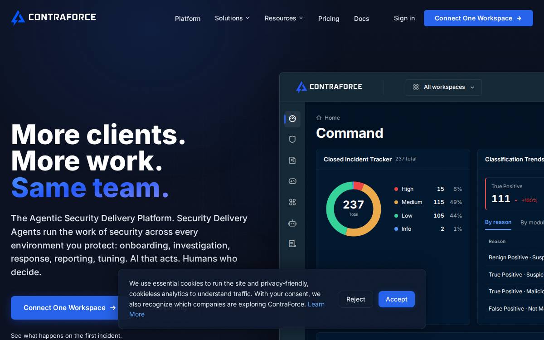Click the workspaces grid icon beside All workspaces
544x340 pixels.
coord(416,87)
